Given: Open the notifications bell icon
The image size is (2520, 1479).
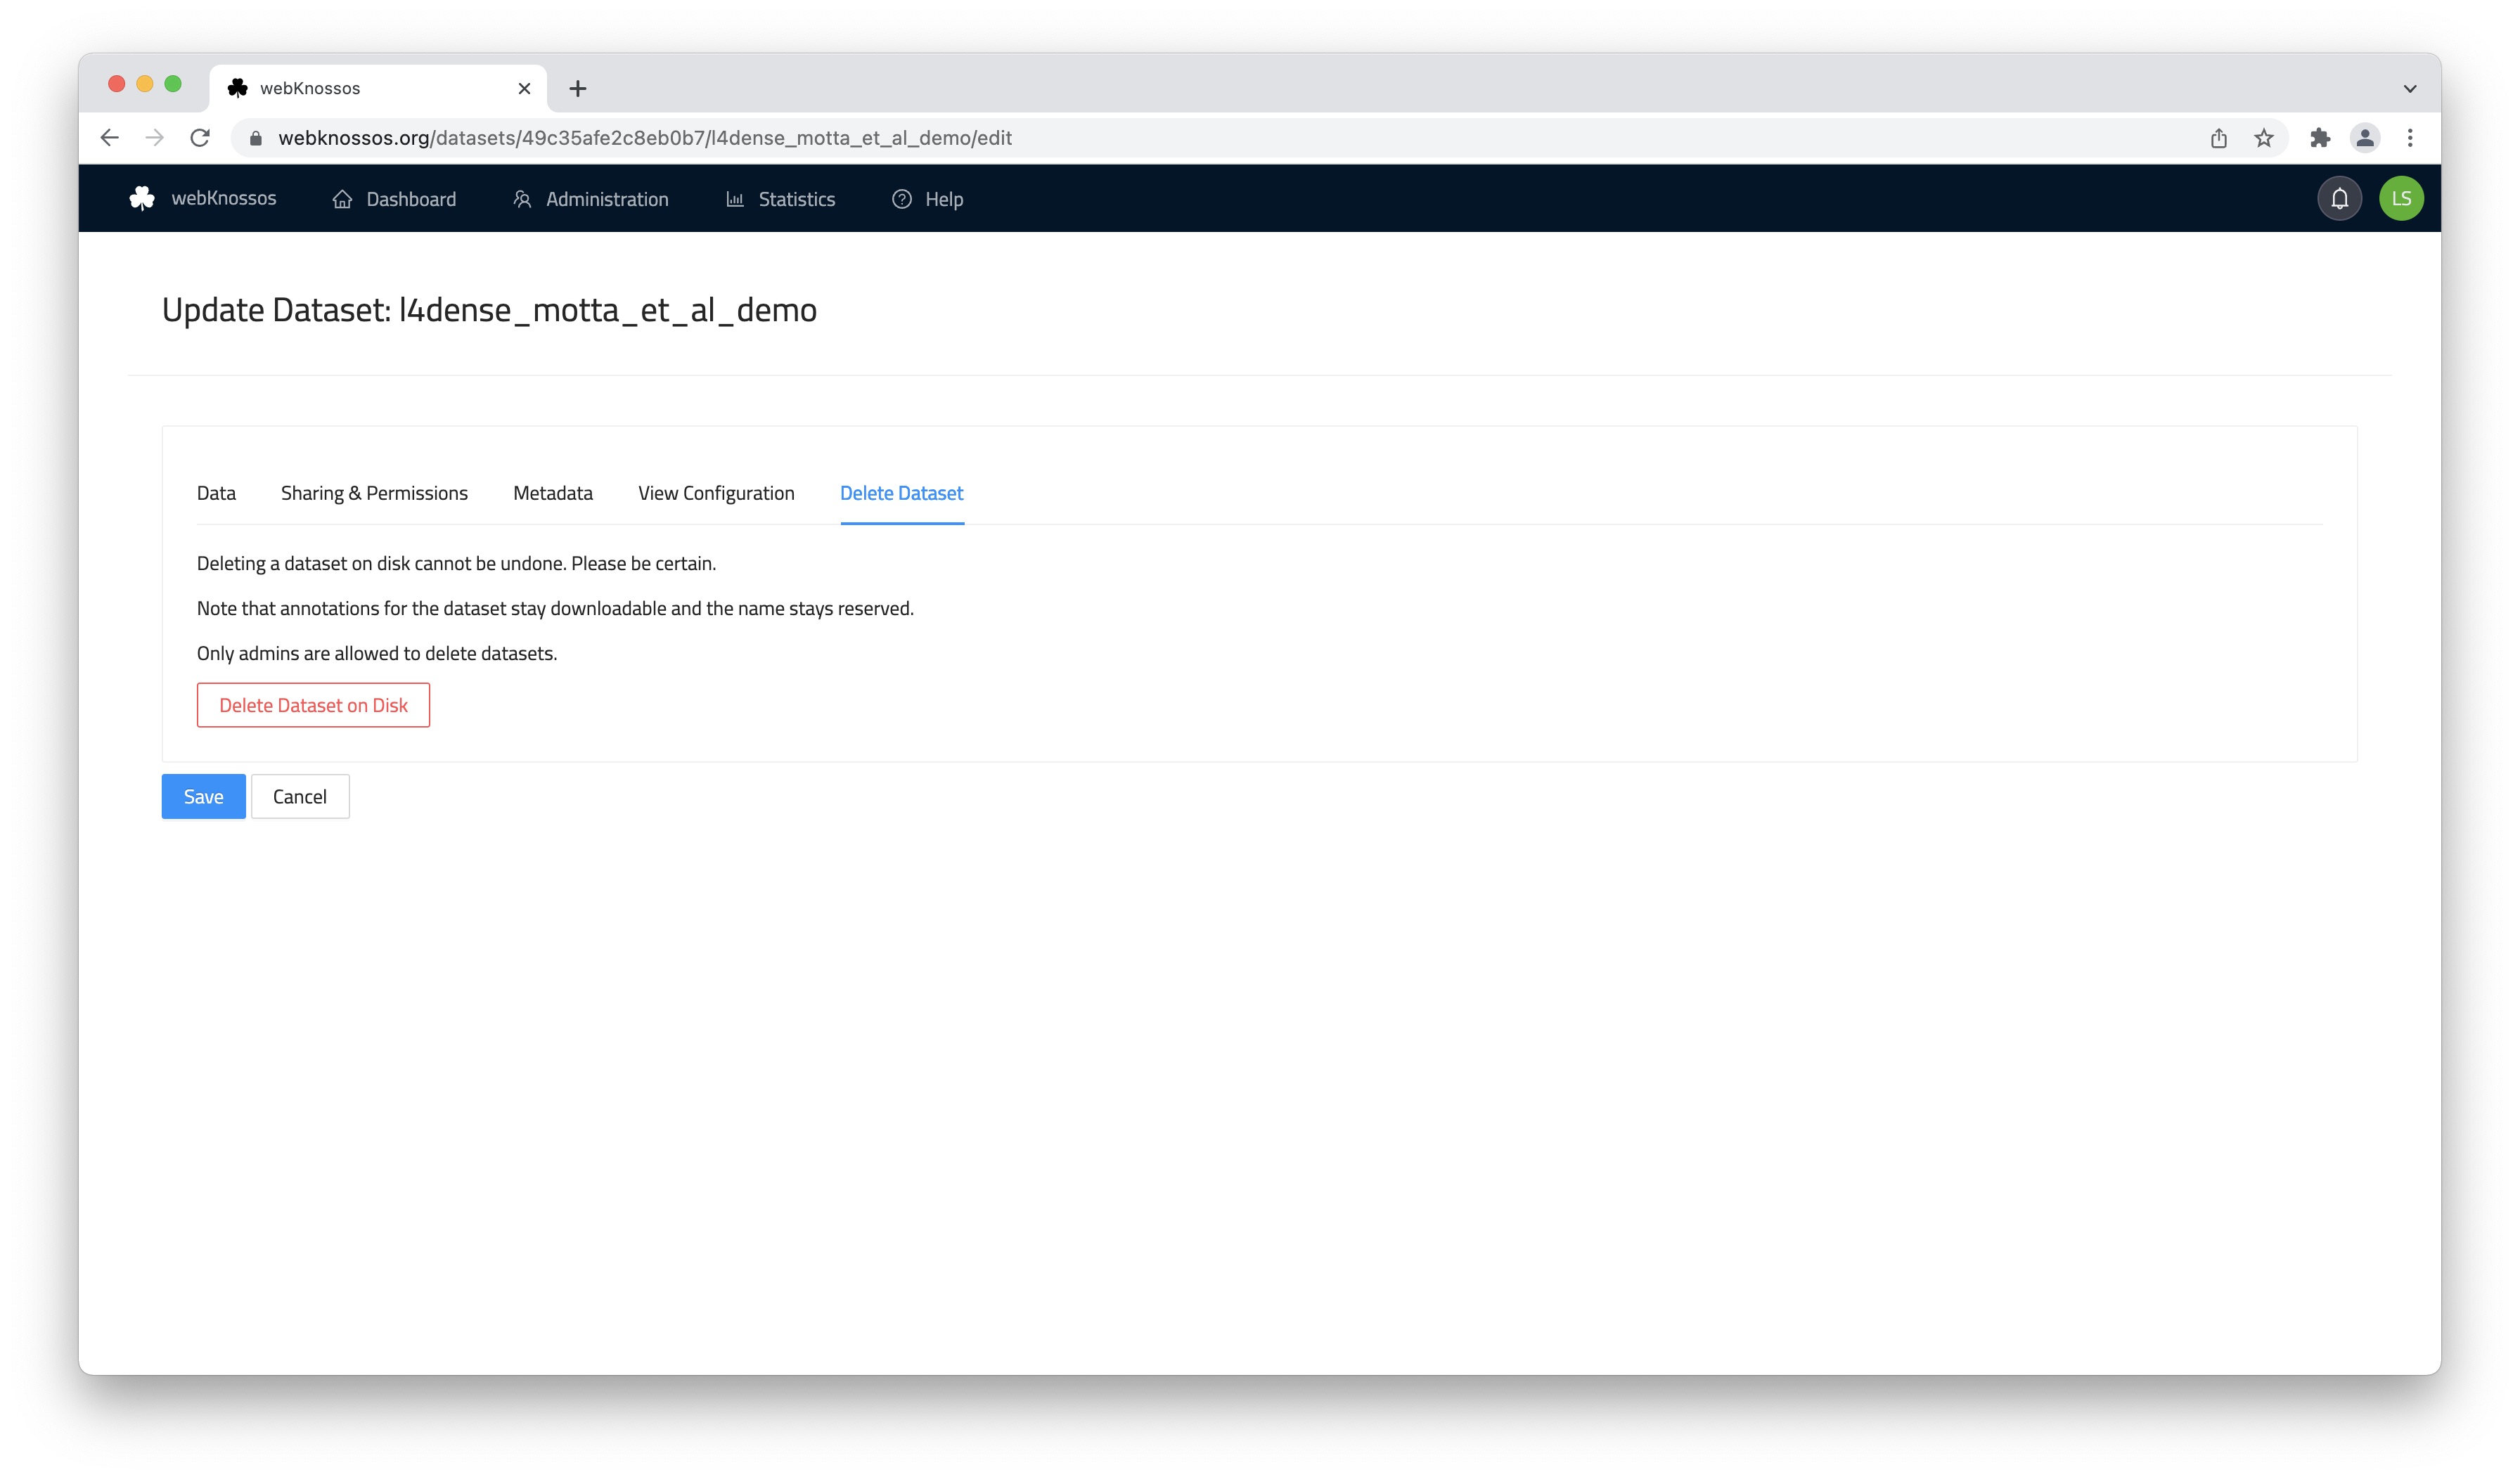Looking at the screenshot, I should [2339, 198].
